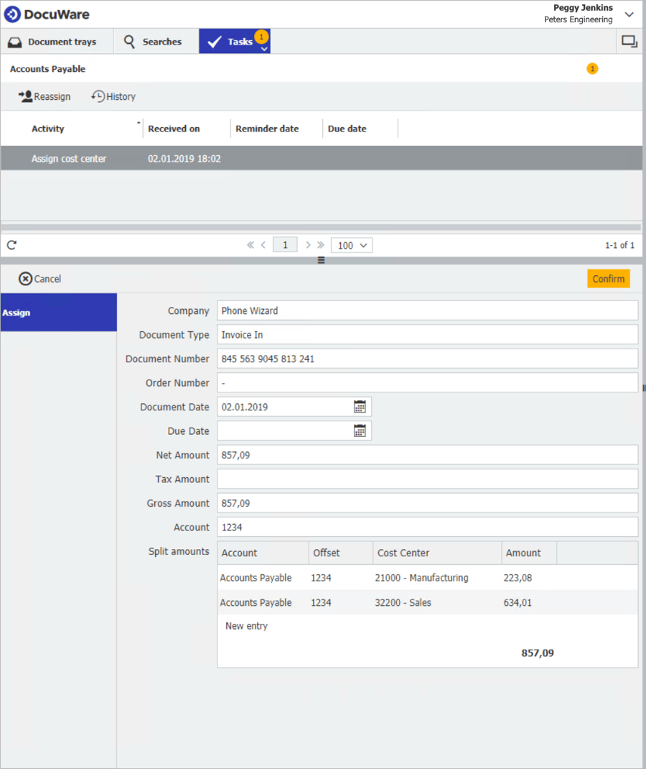Refresh the task list
Screen dimensions: 646x769
pyautogui.click(x=11, y=245)
